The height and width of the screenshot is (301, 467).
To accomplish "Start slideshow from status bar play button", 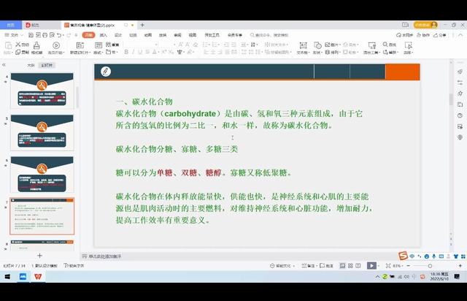I will click(x=371, y=265).
